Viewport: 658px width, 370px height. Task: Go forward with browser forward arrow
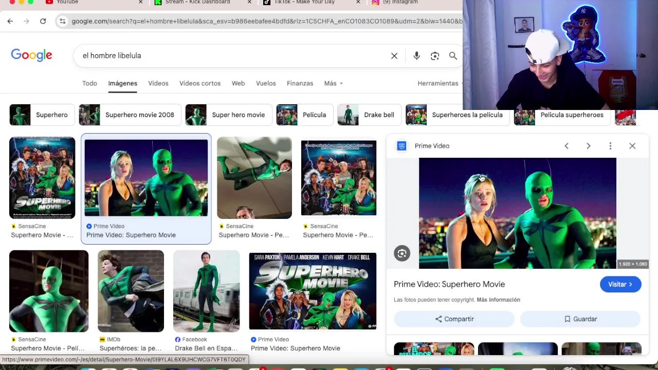point(27,21)
